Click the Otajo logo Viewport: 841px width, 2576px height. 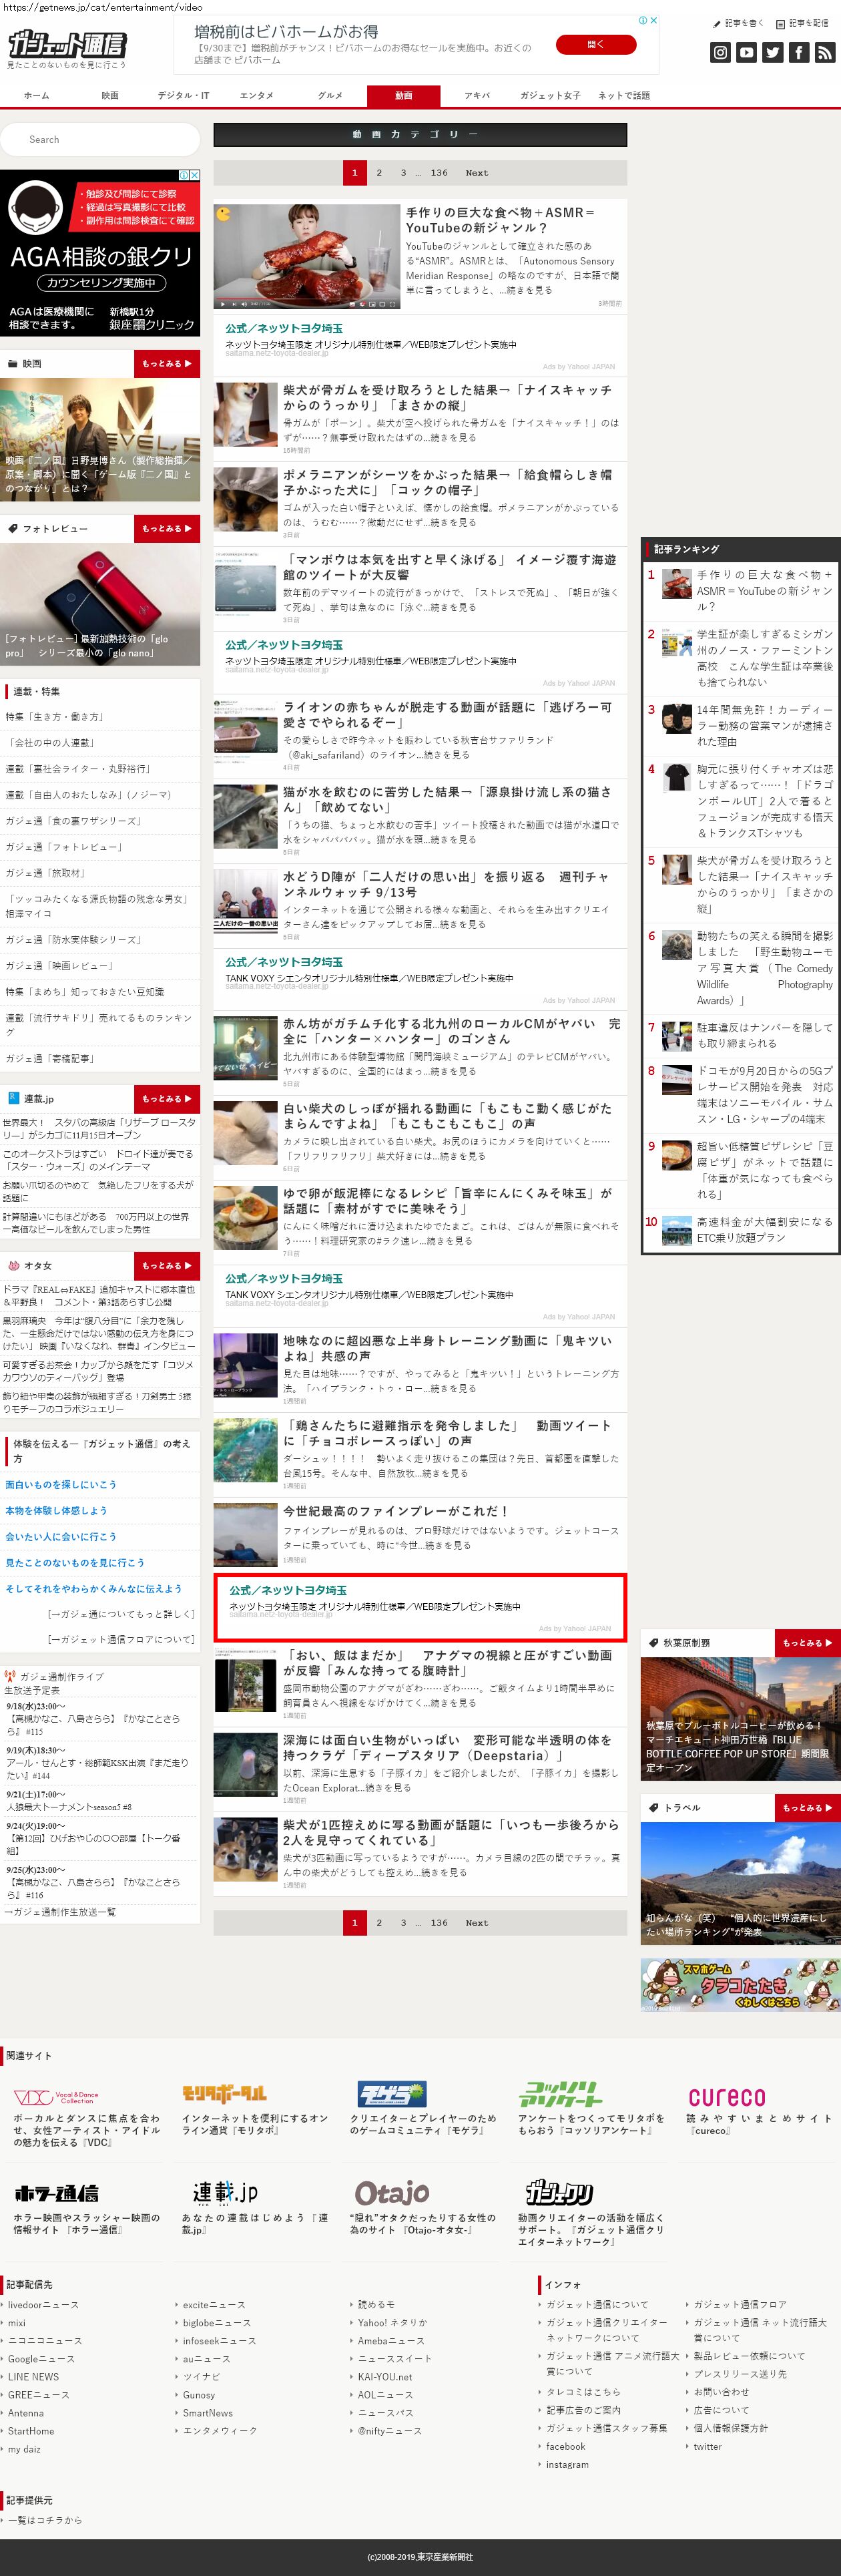pos(392,2193)
